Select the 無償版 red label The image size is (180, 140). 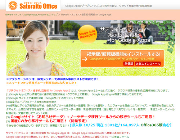(x=129, y=64)
